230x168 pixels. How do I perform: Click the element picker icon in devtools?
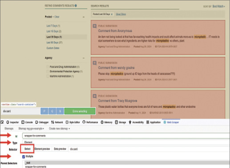[x=2, y=122]
